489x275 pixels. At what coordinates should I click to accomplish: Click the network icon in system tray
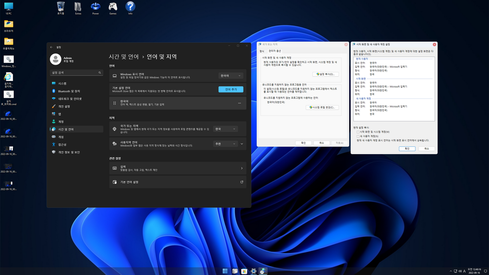coord(455,271)
